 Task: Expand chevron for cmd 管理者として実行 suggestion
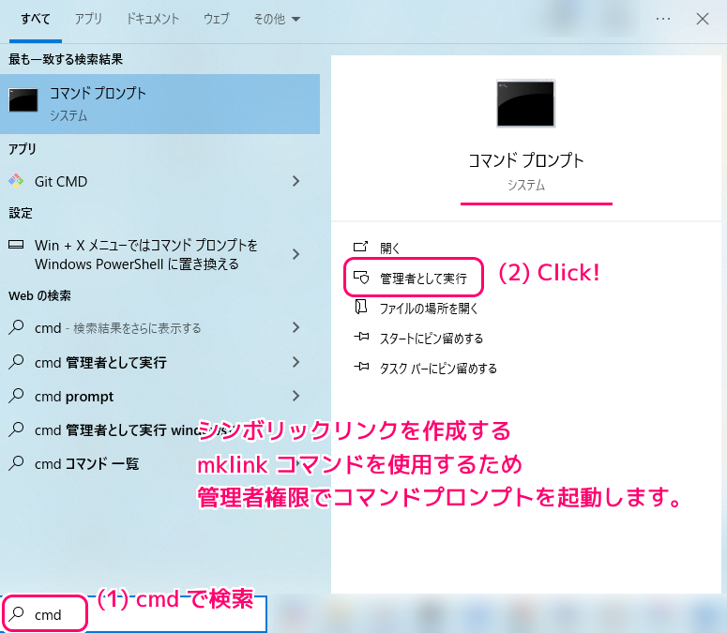click(295, 362)
